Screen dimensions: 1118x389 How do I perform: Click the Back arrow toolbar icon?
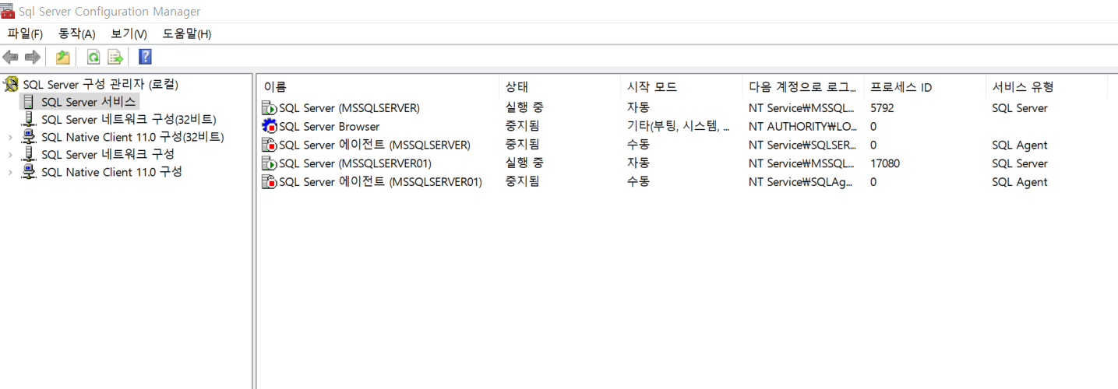tap(11, 57)
